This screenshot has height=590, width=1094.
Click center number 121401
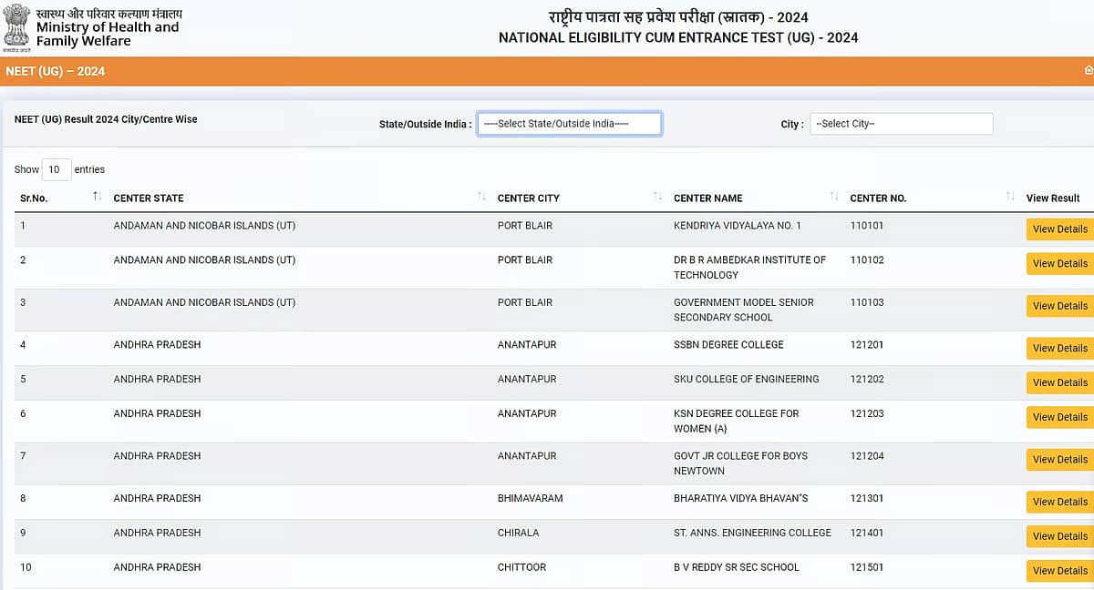tap(867, 533)
